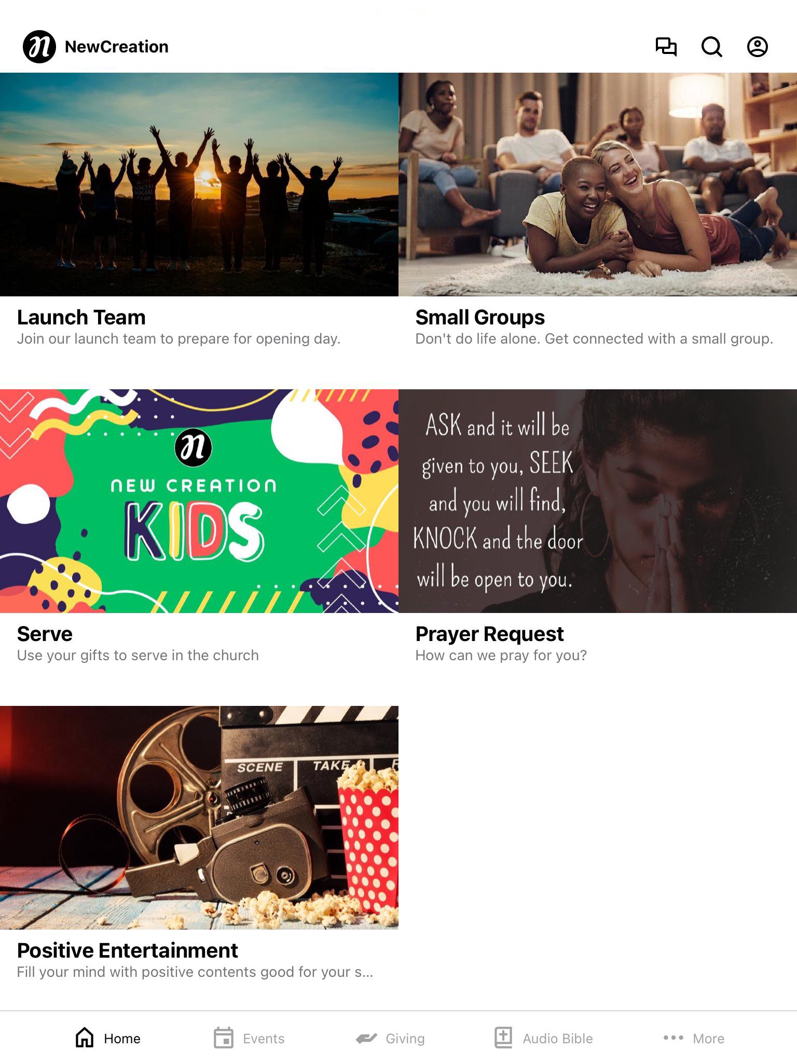Tap the More three-dots icon

pyautogui.click(x=673, y=1038)
